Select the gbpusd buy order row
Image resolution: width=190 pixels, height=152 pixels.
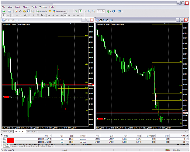click(x=94, y=139)
